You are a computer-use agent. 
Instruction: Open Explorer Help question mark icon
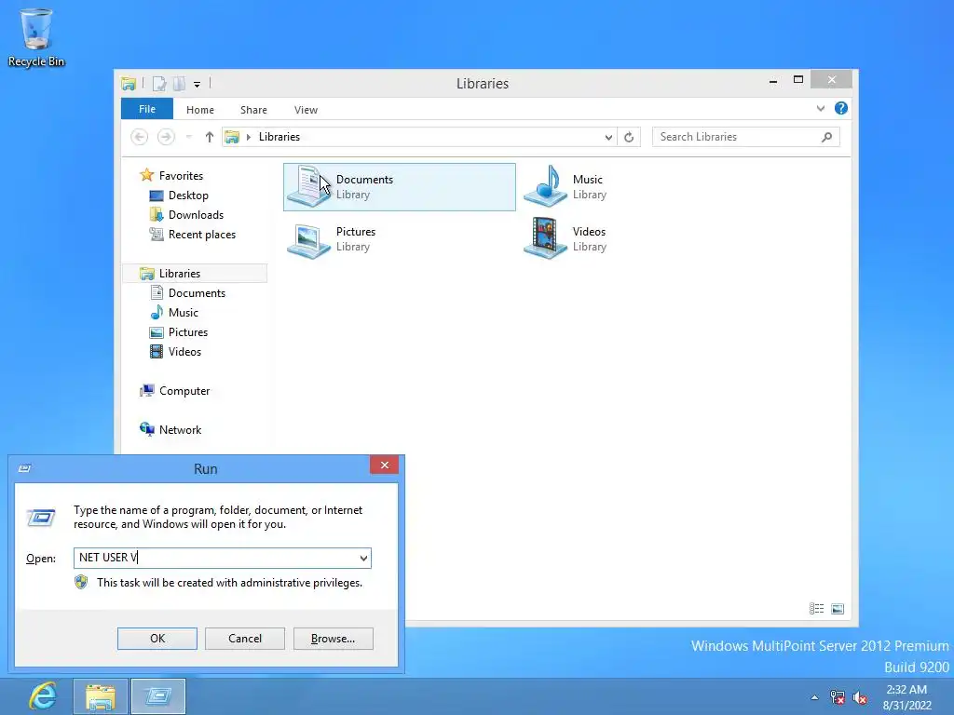841,108
